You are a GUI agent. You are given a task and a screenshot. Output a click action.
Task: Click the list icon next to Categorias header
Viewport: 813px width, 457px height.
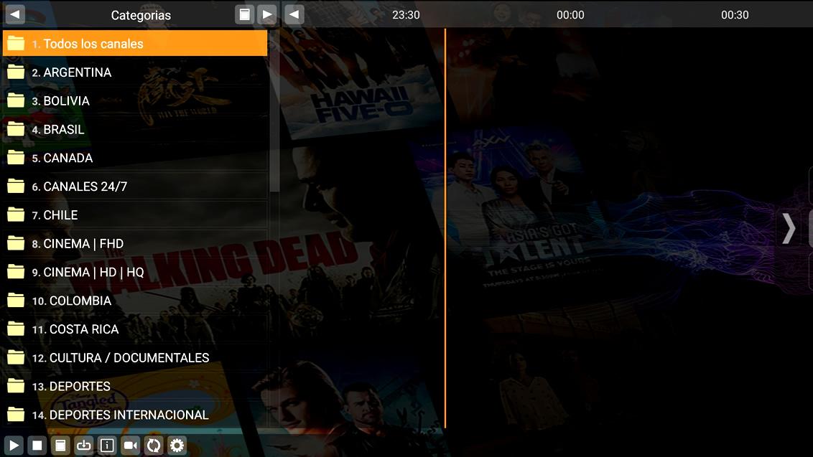[245, 14]
